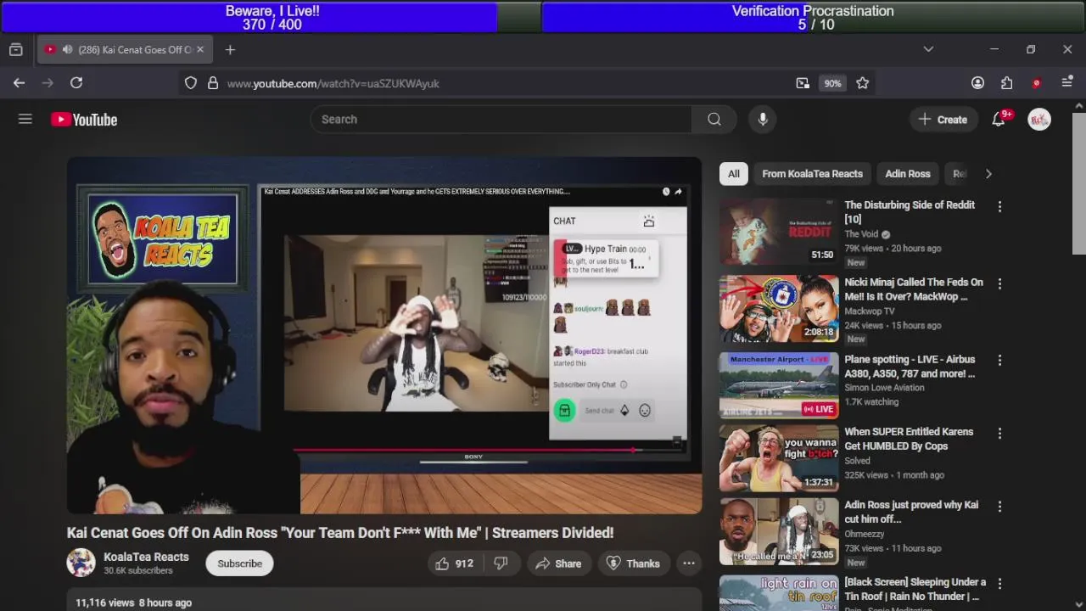The height and width of the screenshot is (611, 1086).
Task: Reset zoom from the 90% indicator
Action: point(832,83)
